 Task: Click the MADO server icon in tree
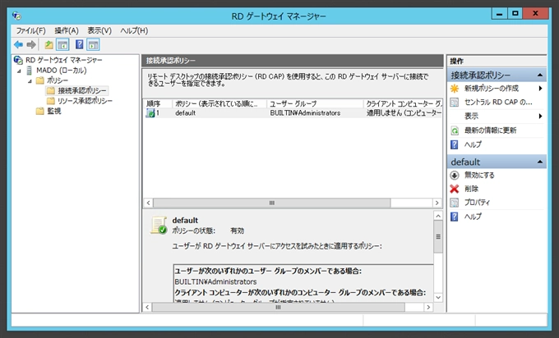30,71
